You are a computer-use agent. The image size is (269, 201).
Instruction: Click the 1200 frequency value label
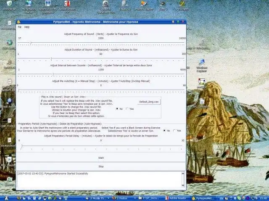(101, 38)
